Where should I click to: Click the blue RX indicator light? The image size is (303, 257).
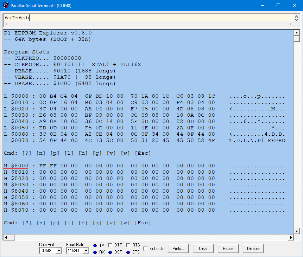[x=95, y=252]
